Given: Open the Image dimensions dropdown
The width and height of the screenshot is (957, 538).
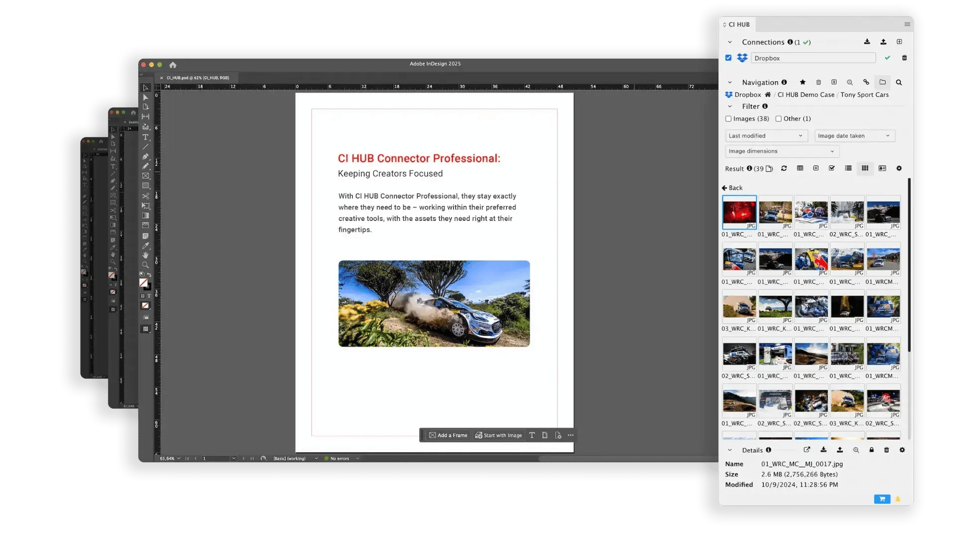Looking at the screenshot, I should pos(781,151).
